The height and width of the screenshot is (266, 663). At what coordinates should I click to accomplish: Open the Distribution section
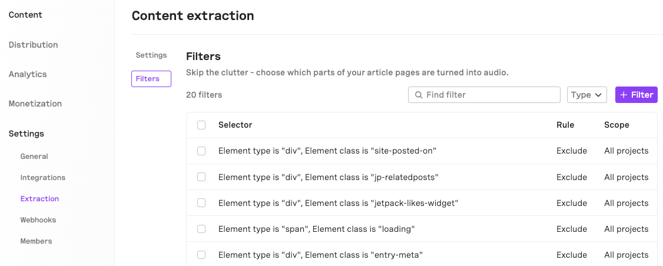[33, 45]
